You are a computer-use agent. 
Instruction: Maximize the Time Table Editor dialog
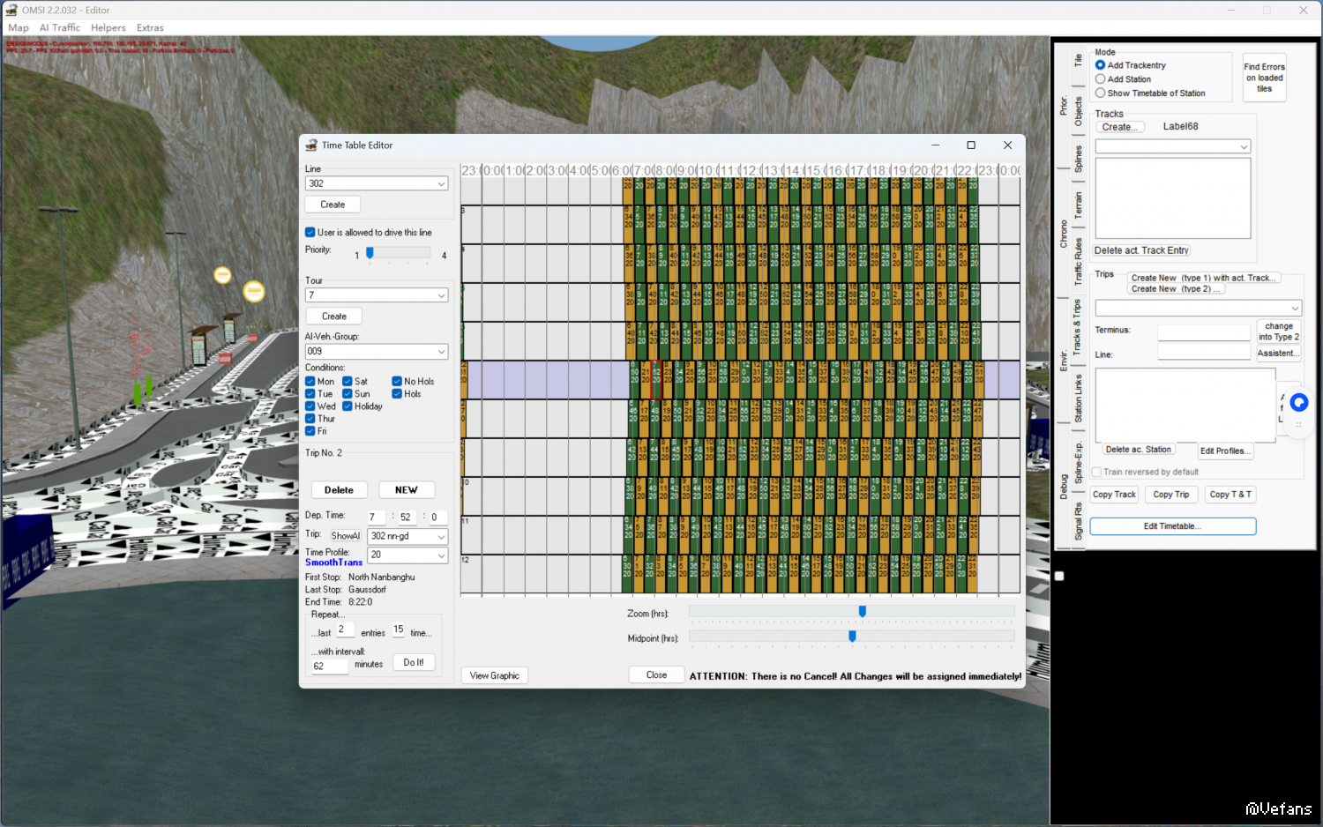(970, 145)
